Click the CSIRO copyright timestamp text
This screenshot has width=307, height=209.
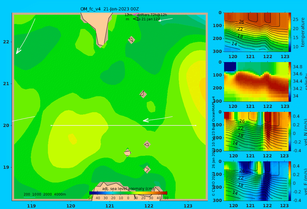(x=213, y=146)
